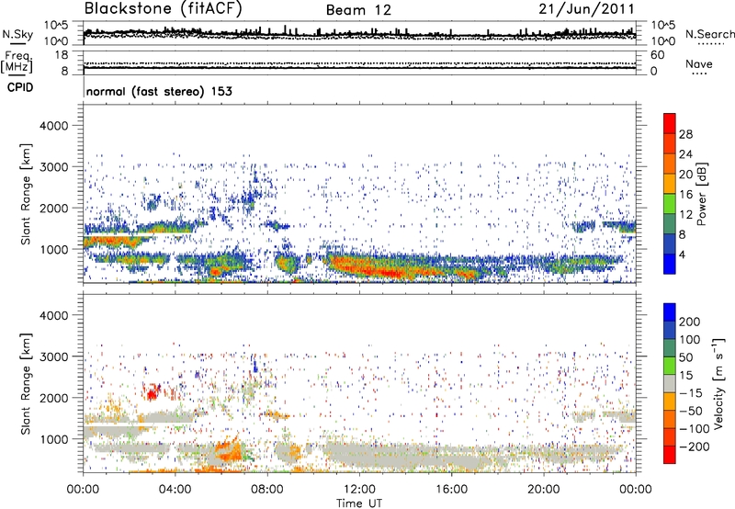The width and height of the screenshot is (735, 509).
Task: Click the '16:00' time axis tick label
Action: 451,490
